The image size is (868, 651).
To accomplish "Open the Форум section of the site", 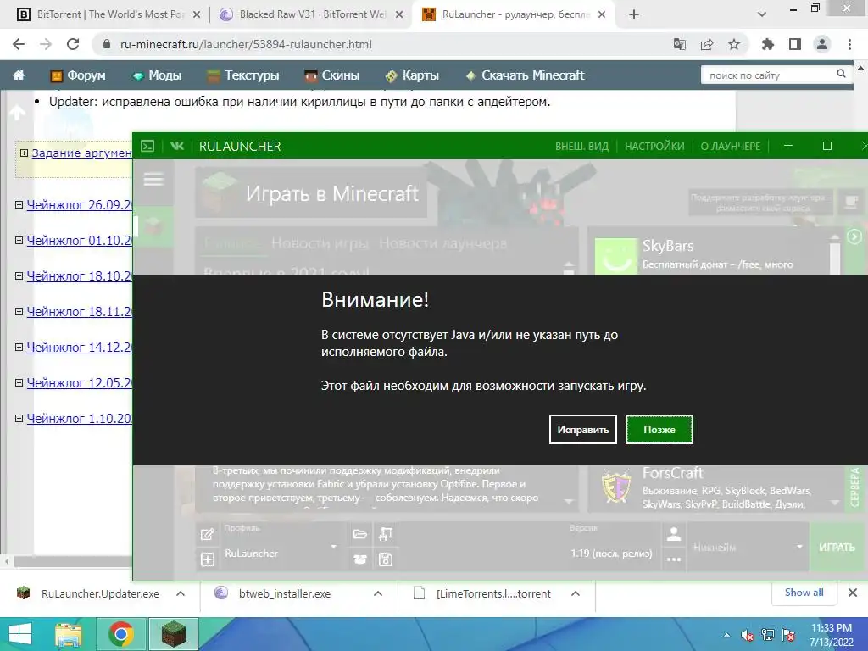I will tap(77, 75).
